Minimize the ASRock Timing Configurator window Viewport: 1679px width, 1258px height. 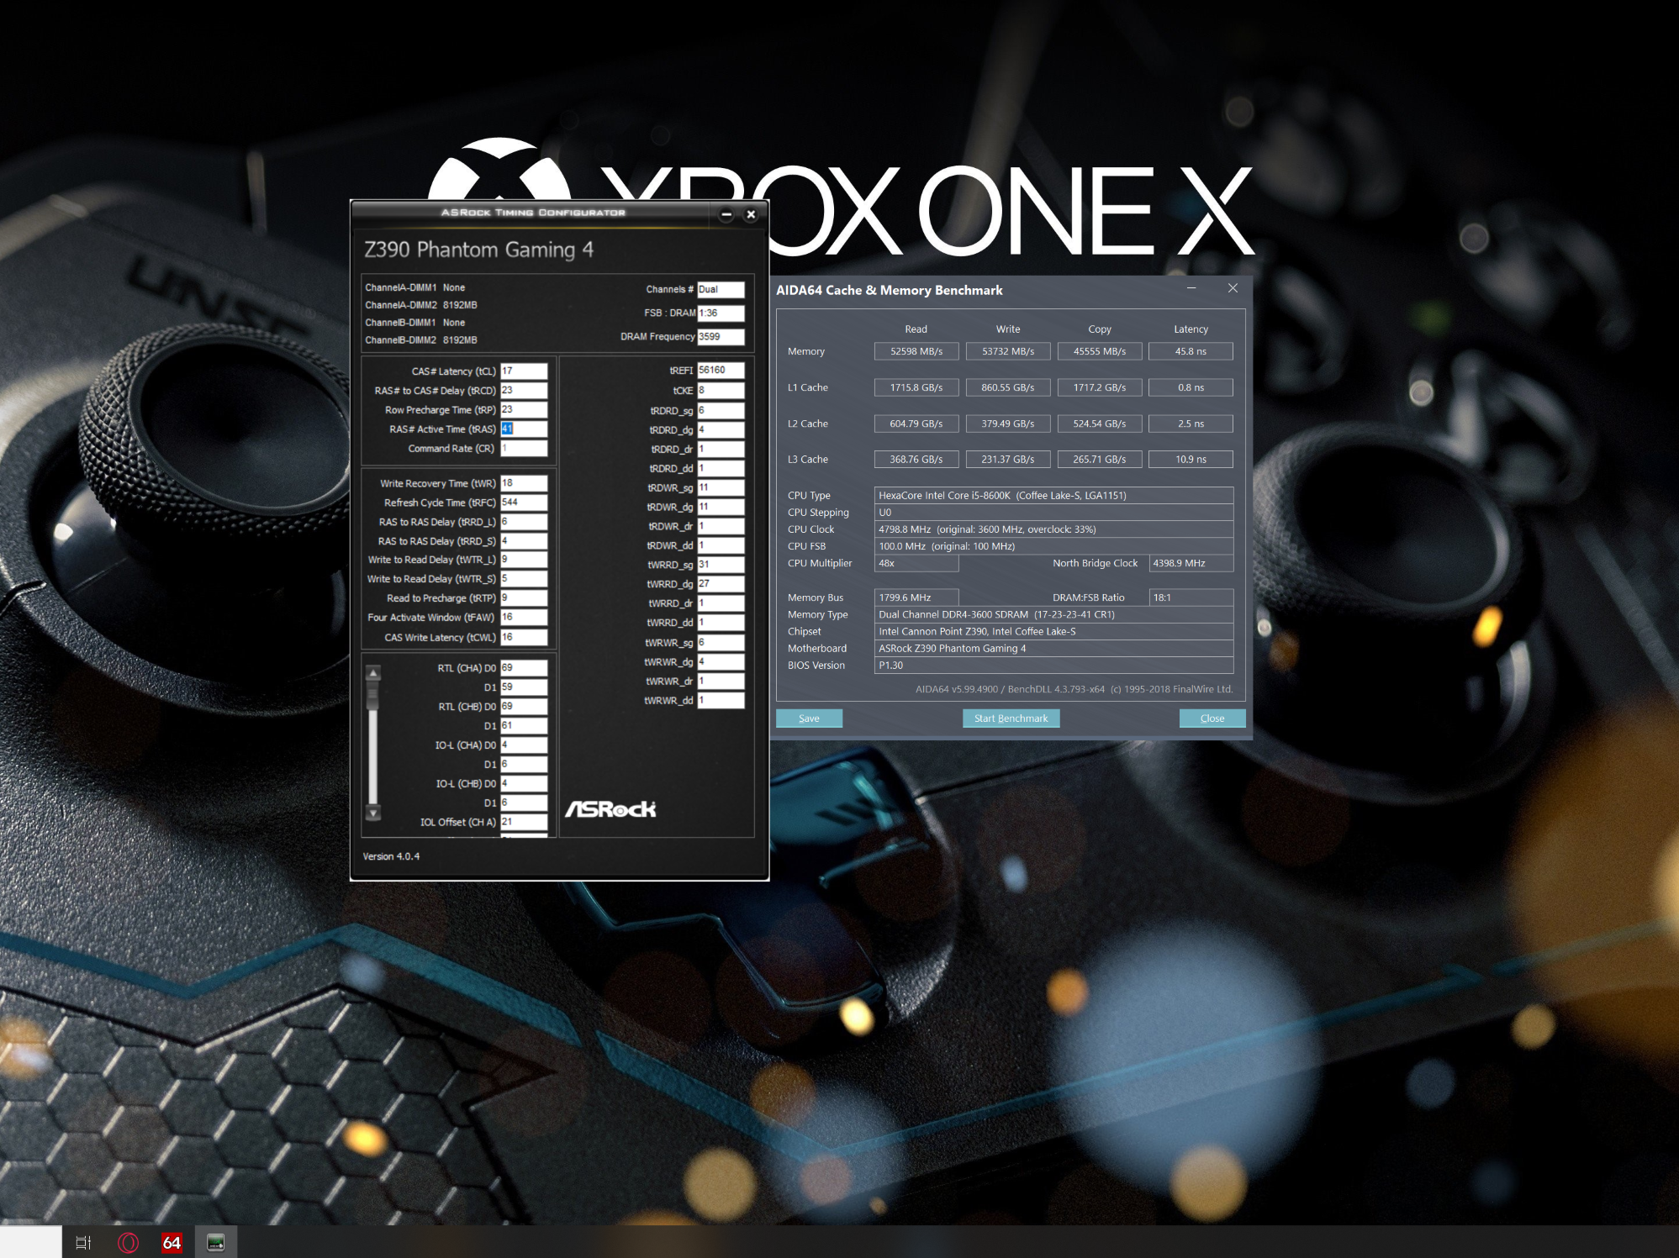[x=726, y=214]
